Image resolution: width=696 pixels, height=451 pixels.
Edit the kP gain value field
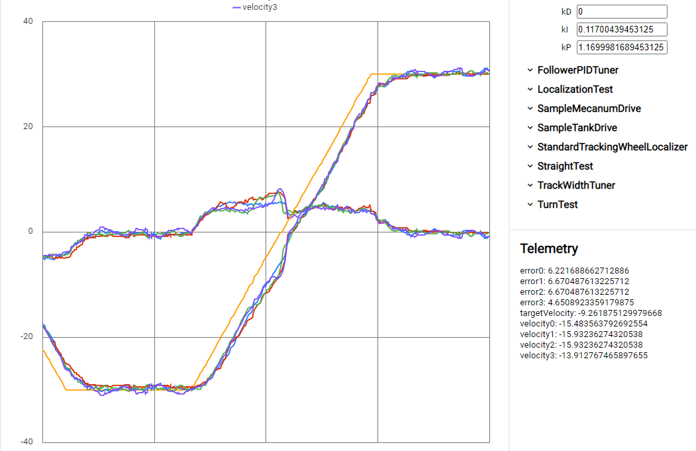tap(621, 47)
